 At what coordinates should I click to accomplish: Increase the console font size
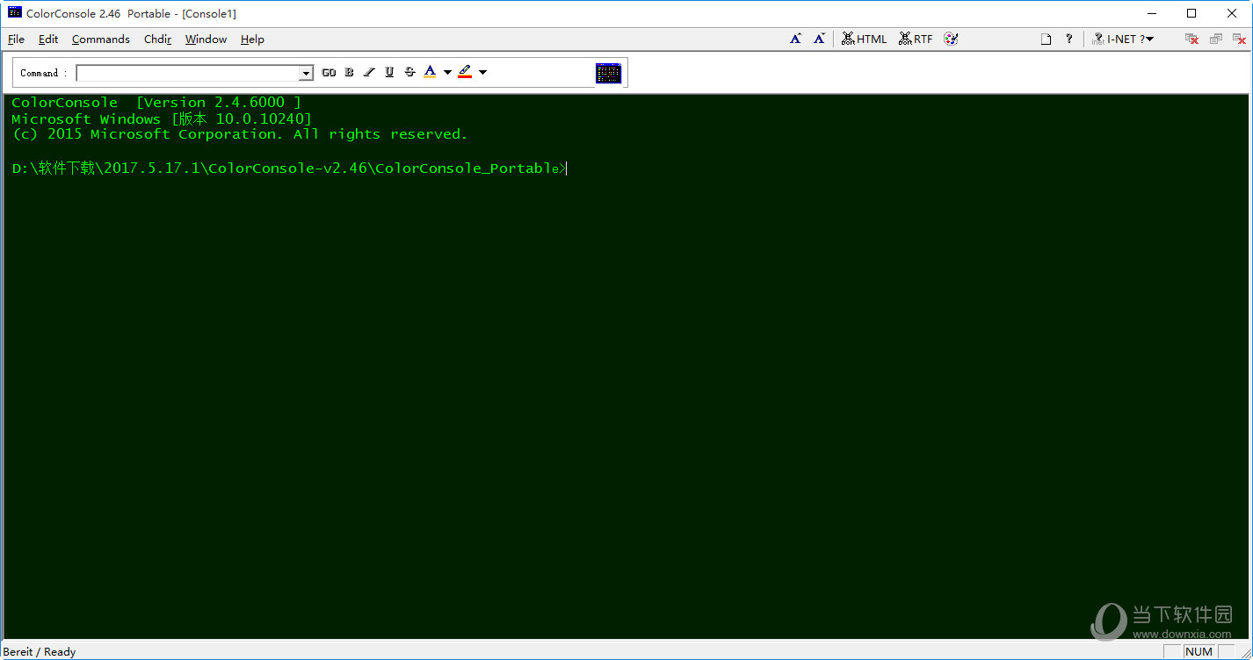pyautogui.click(x=795, y=39)
